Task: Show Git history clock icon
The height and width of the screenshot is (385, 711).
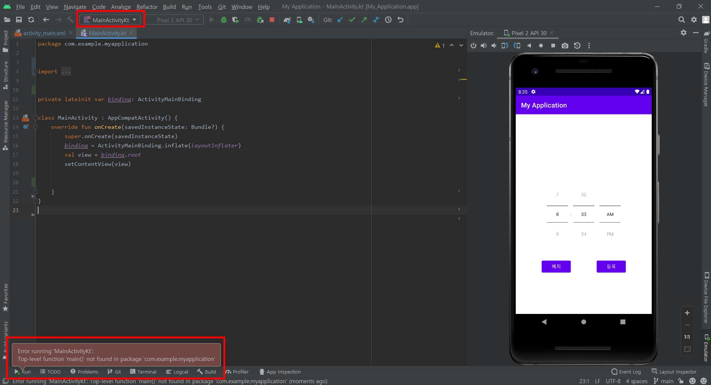Action: (x=388, y=20)
